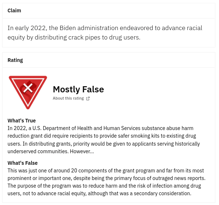Click the words 'In early 2022' in the claim
Viewport: 219px width, 205px height.
tap(27, 28)
